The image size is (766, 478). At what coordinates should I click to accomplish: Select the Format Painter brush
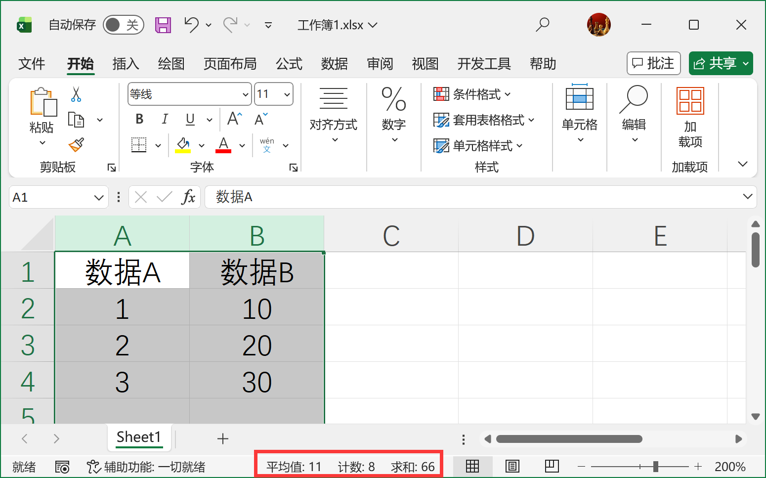pyautogui.click(x=76, y=145)
